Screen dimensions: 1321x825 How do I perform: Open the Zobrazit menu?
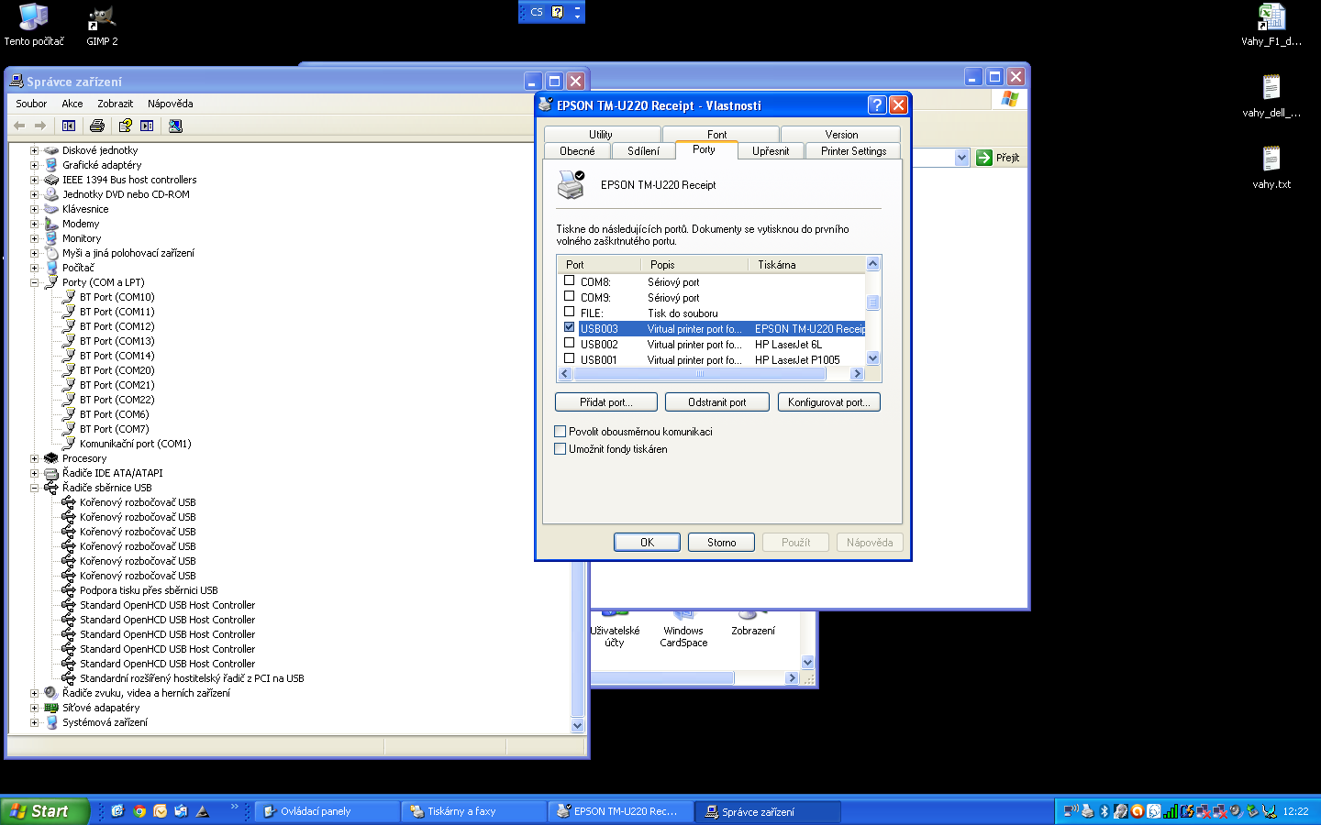pyautogui.click(x=116, y=104)
